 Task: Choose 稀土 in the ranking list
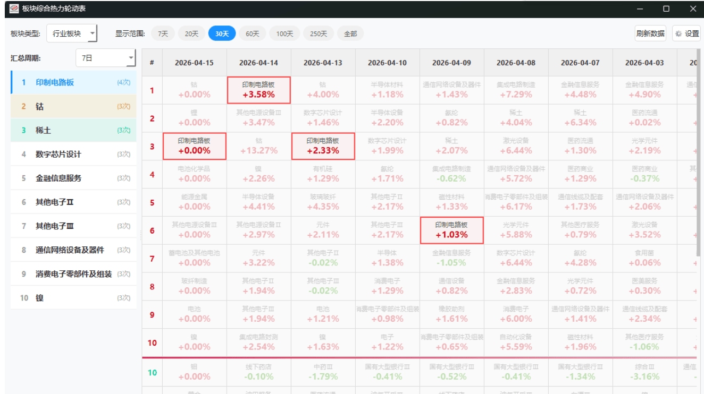click(73, 130)
